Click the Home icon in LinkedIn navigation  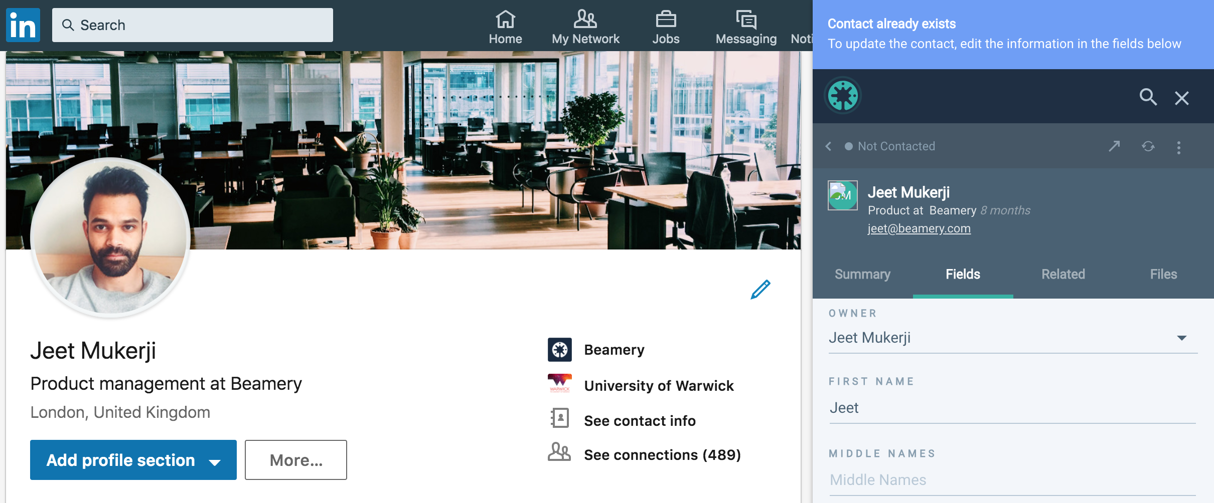505,20
